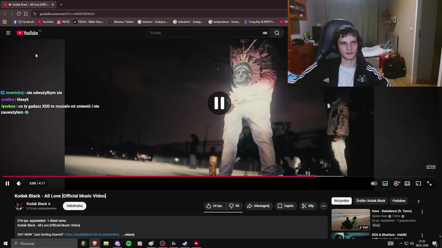The width and height of the screenshot is (442, 248).
Task: Cast video to TV icon
Action: pos(418,184)
